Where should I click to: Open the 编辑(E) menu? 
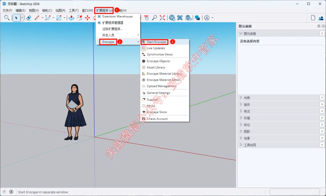(21, 10)
